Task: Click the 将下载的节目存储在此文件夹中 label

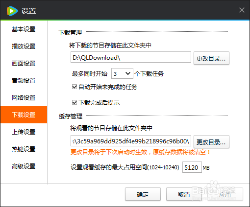Action: (x=110, y=46)
